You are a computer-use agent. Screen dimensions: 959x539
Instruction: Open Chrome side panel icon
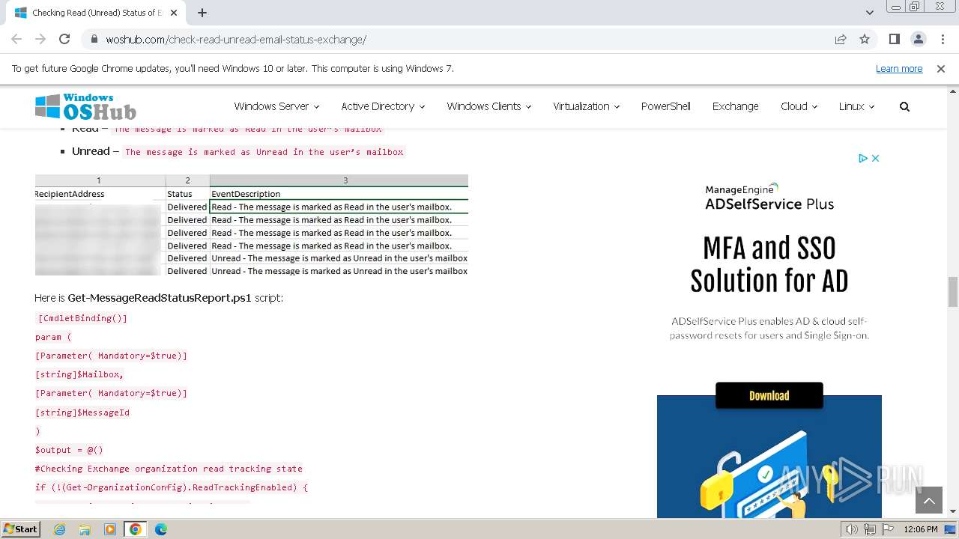[895, 40]
